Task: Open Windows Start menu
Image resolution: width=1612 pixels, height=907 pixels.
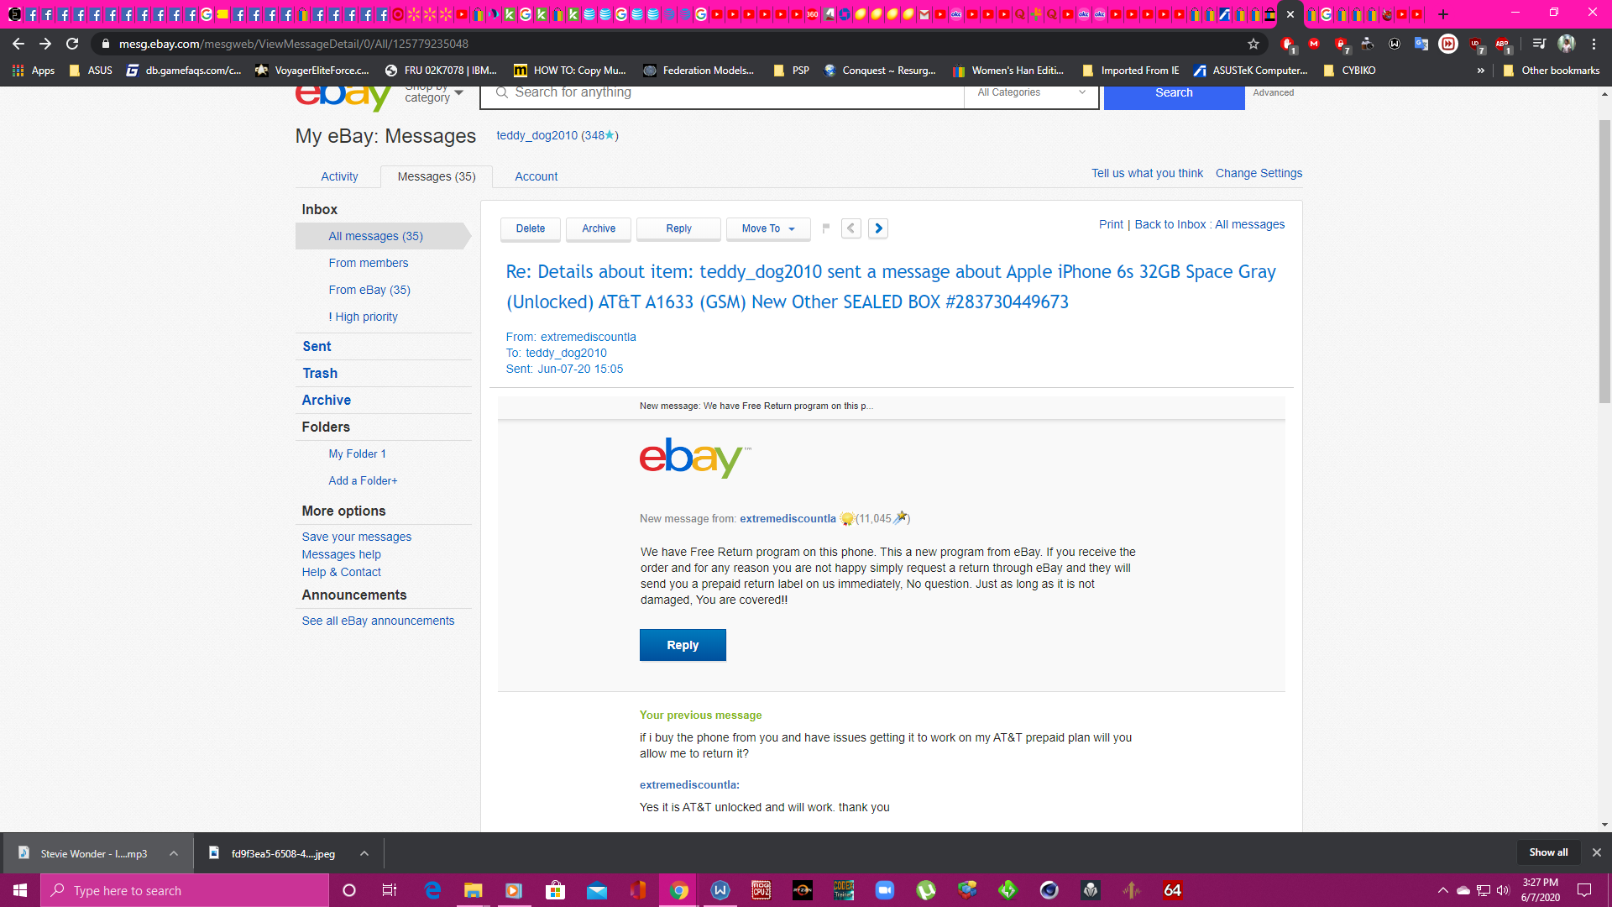Action: [20, 890]
